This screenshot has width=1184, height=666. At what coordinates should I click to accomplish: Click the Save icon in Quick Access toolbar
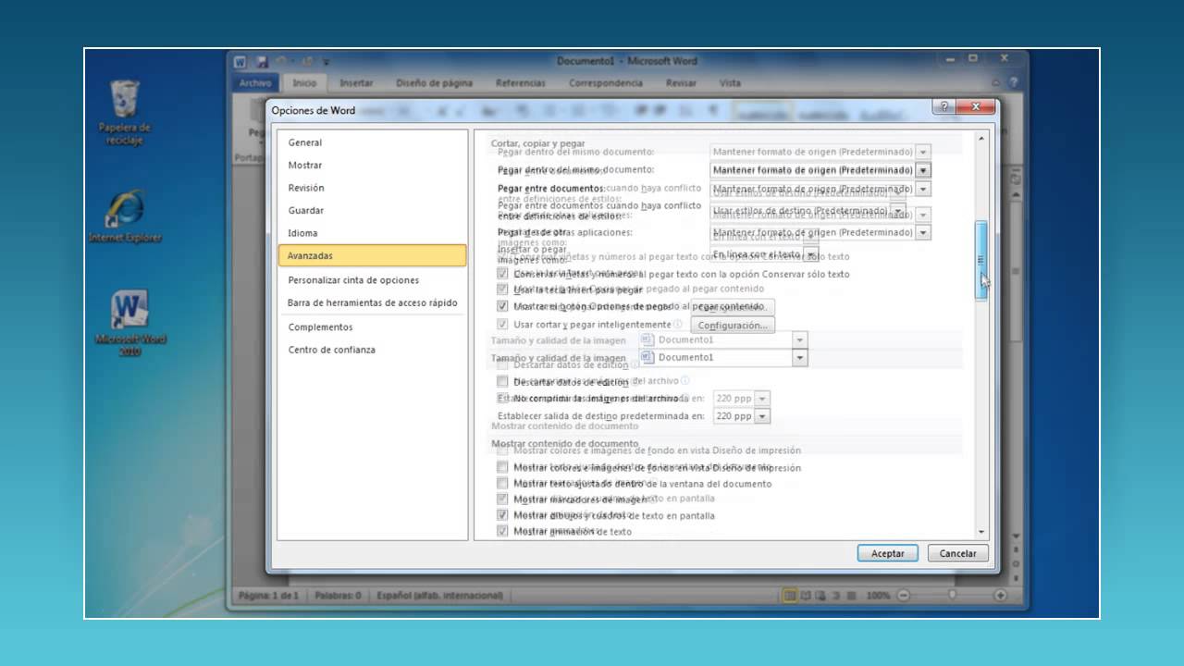click(262, 61)
